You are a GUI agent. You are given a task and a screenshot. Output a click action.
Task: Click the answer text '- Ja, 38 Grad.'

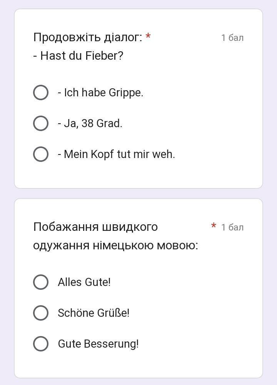(x=90, y=124)
